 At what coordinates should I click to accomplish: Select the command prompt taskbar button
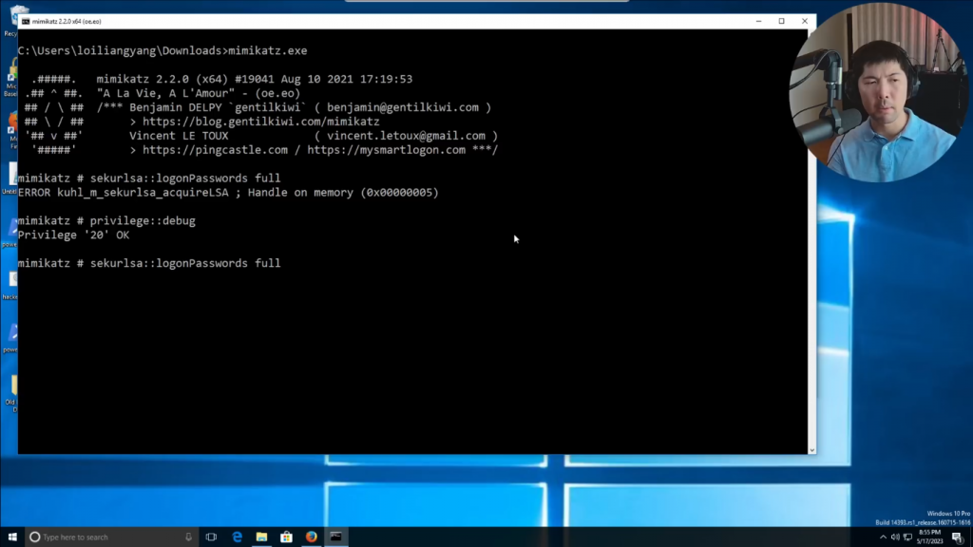pyautogui.click(x=335, y=538)
